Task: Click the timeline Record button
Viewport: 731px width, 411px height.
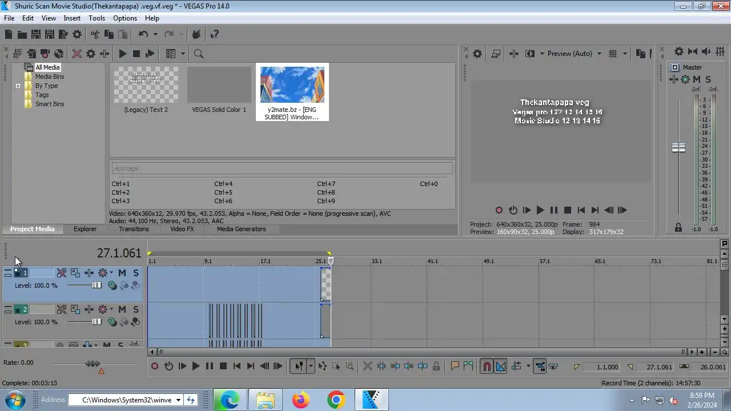Action: point(155,366)
